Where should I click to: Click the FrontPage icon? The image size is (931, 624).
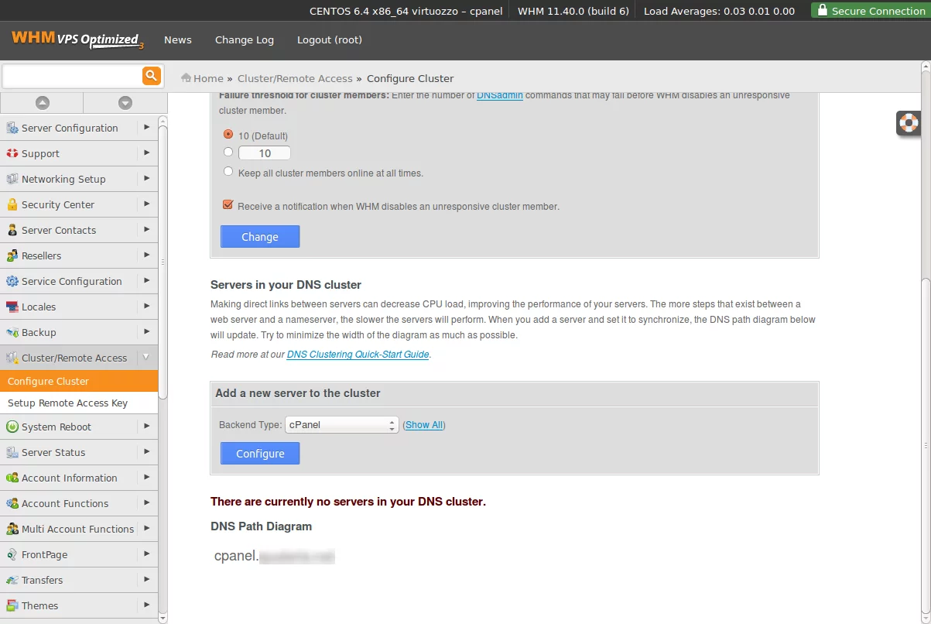click(12, 554)
